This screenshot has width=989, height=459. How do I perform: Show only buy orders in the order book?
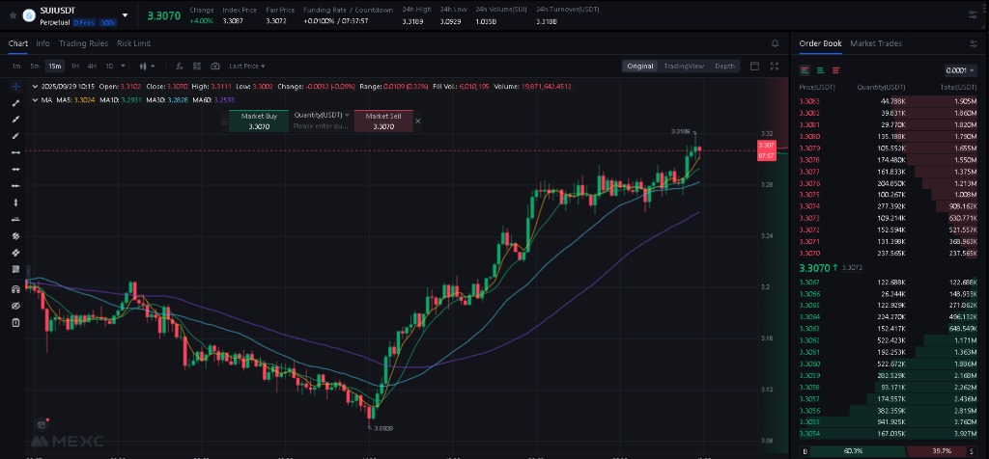821,70
